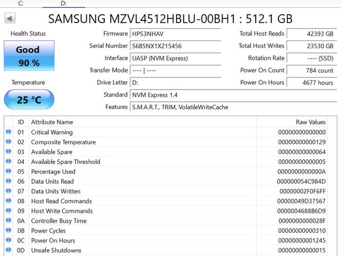
Task: Click raw value 000000054C984D
Action: pyautogui.click(x=301, y=181)
